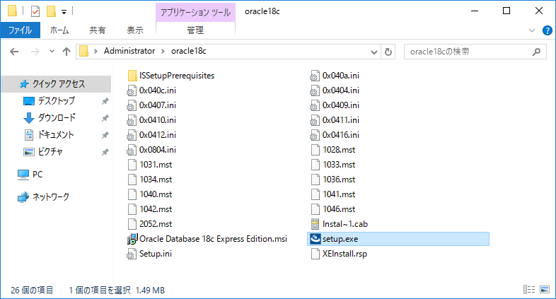Expand the ribbon with chevron
556x299 pixels.
(x=531, y=30)
